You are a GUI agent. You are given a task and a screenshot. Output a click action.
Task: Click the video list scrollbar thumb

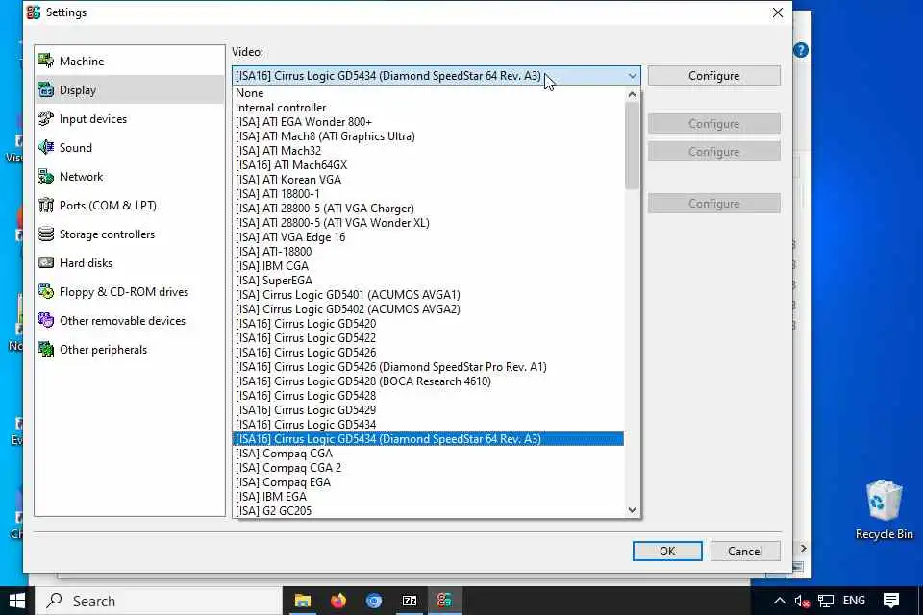click(632, 145)
